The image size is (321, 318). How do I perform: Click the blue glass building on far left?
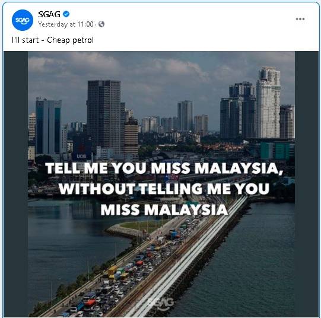[49, 126]
